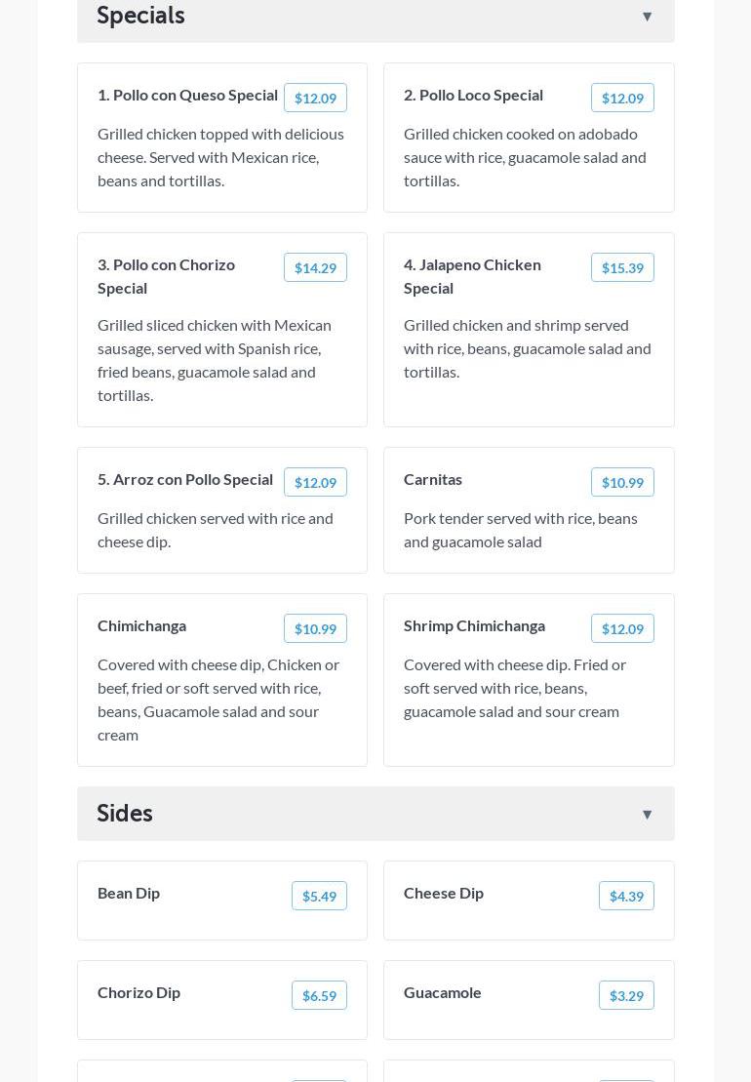
Task: Click the Chimichanga $10.99 price button
Action: [x=315, y=628]
